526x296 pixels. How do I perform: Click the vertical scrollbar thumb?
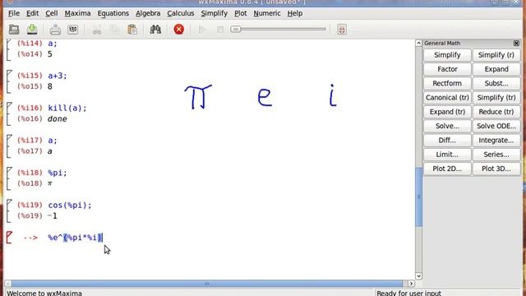coord(418,197)
